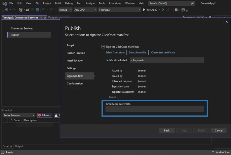Open the Debug configuration dropdown
Screen dimensions: 231x155
click(65, 10)
